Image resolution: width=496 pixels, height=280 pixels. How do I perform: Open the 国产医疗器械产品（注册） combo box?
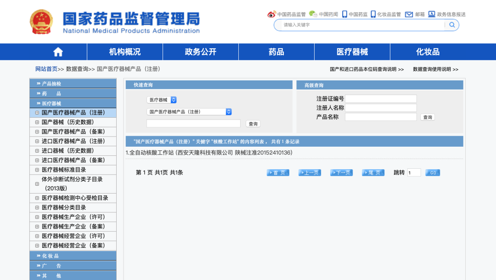coord(188,111)
